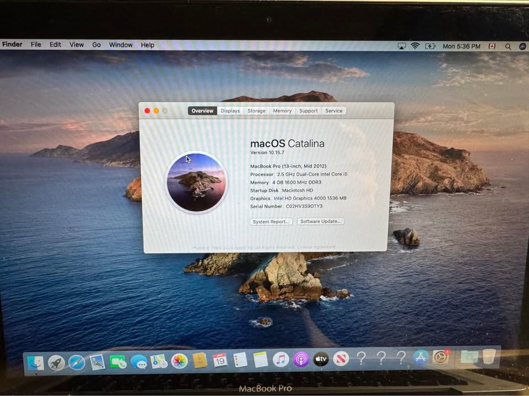This screenshot has height=396, width=529.
Task: Open Calendar icon showing 19
Action: [220, 360]
